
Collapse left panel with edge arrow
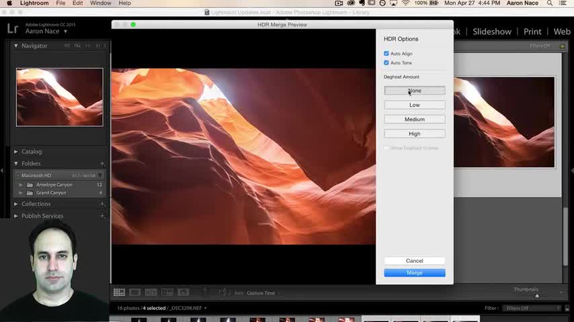point(2,170)
